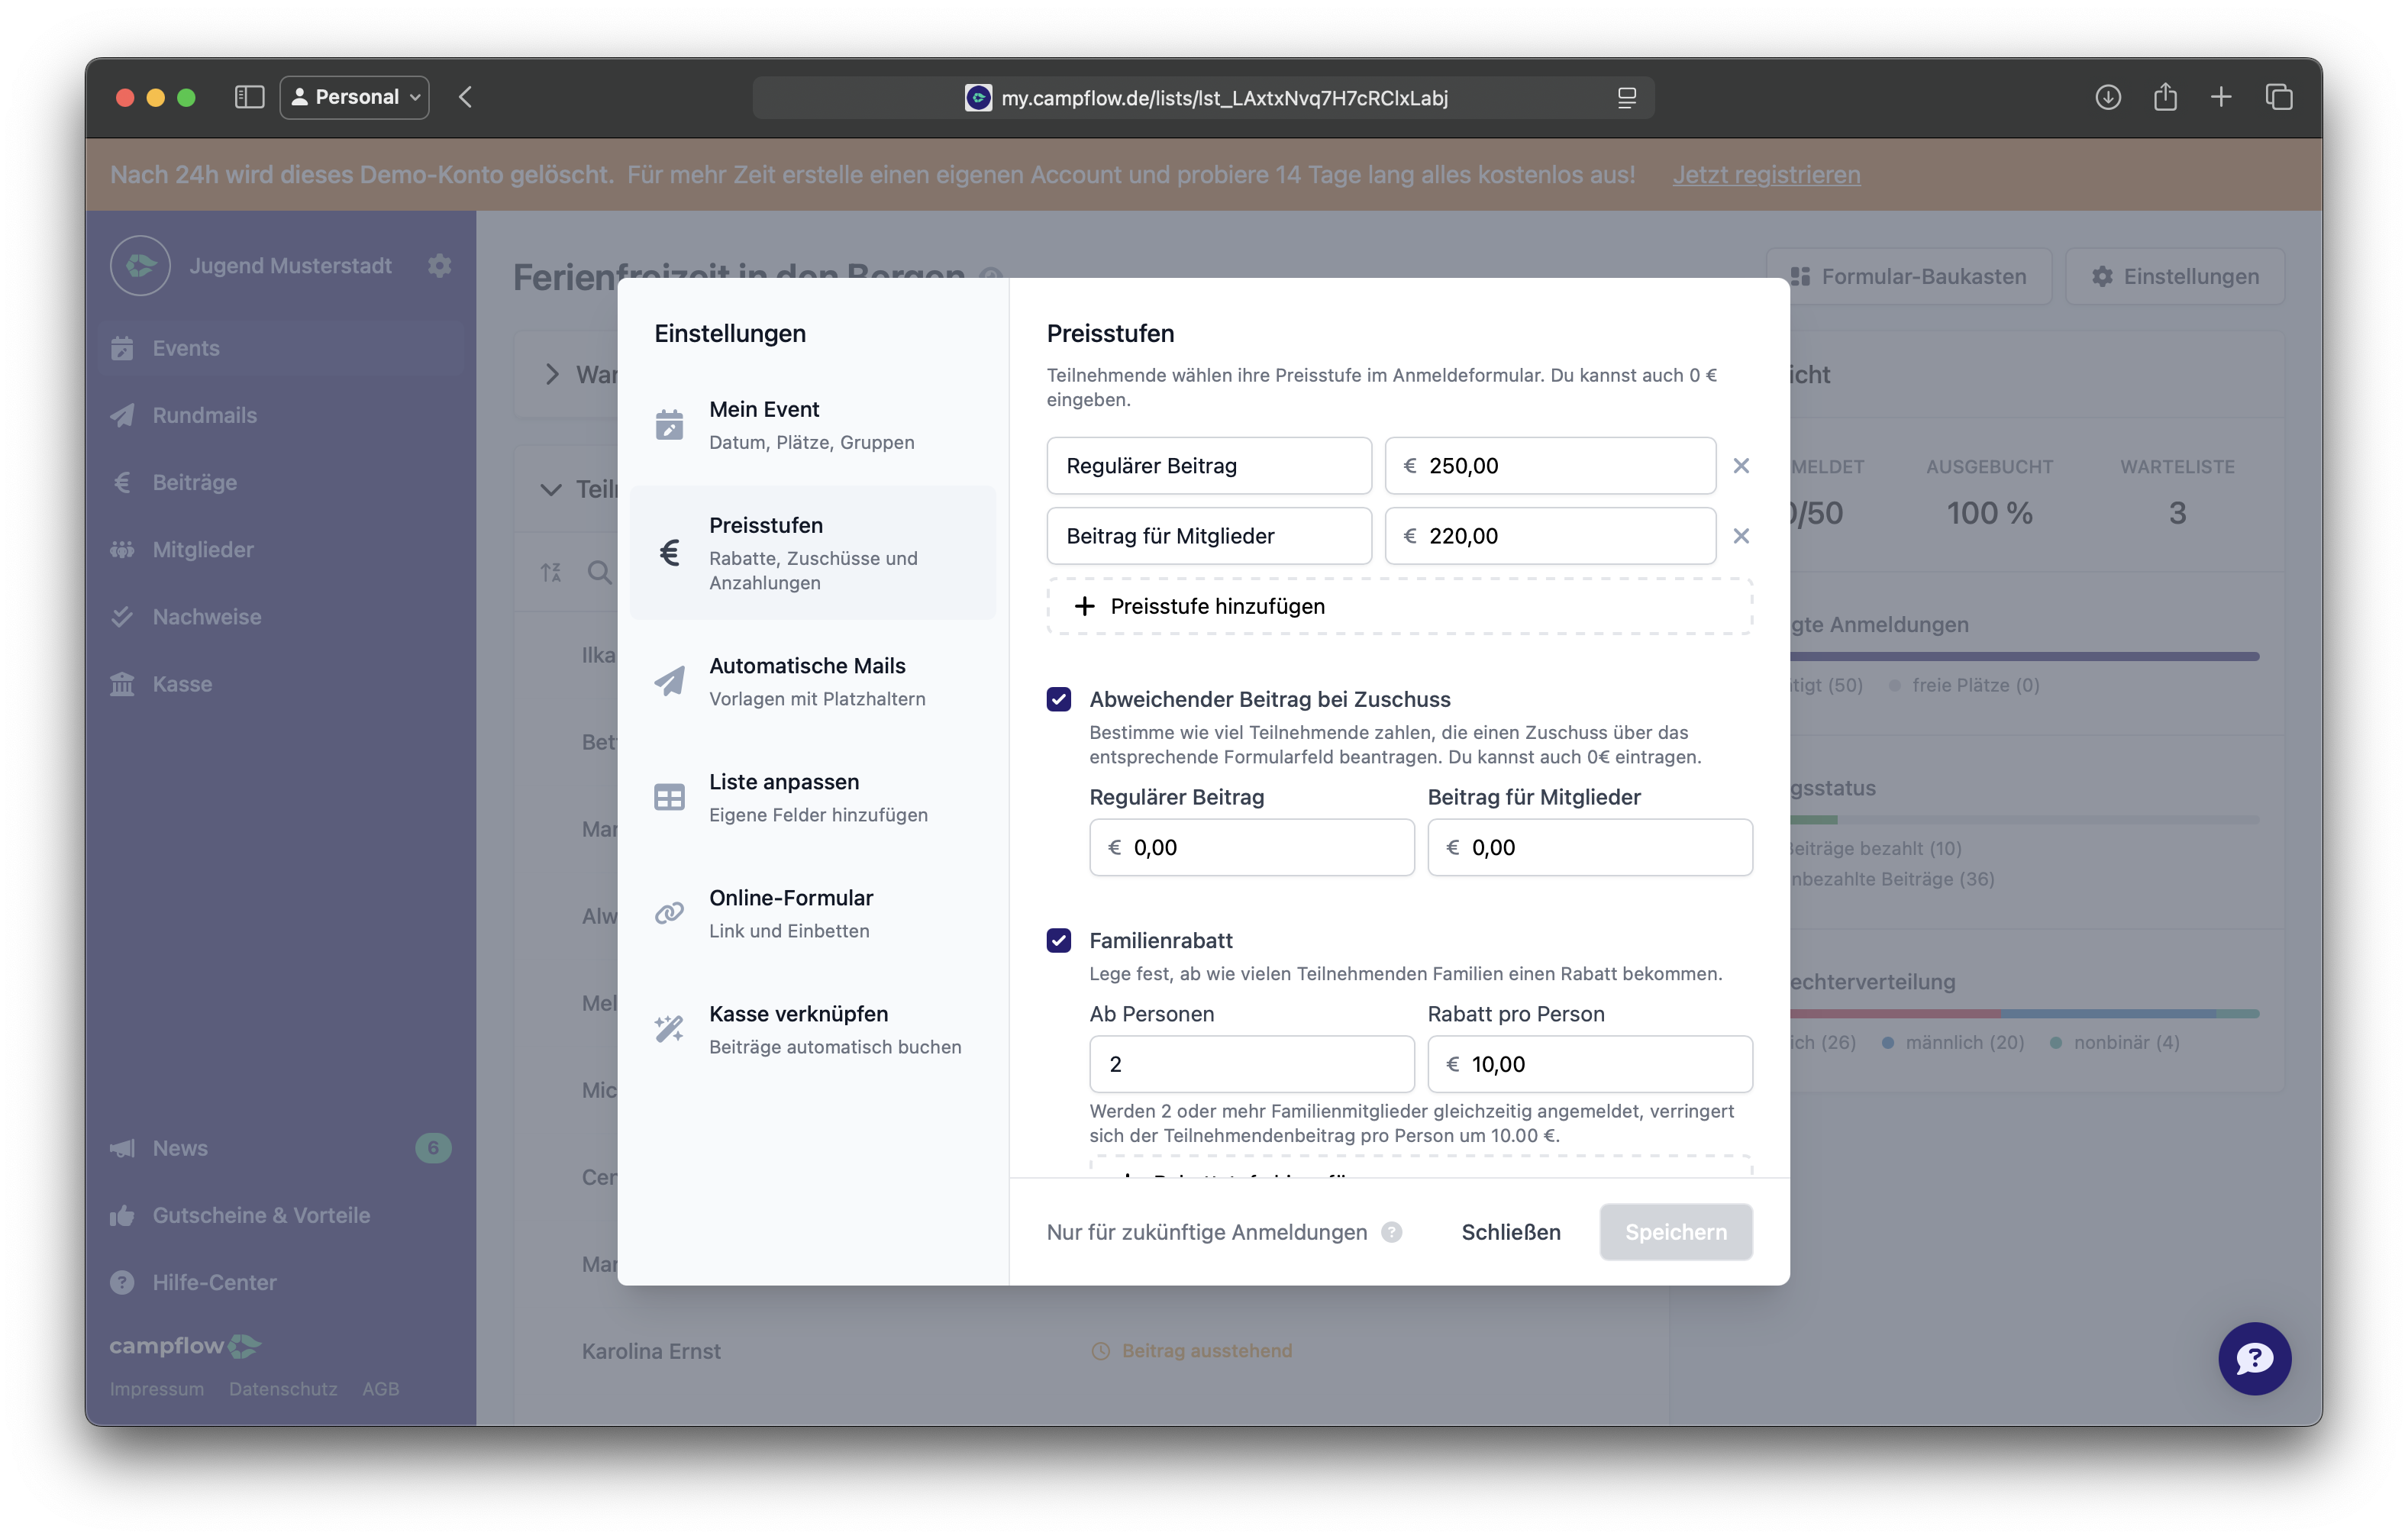Add a new Preisstufe row
The image size is (2408, 1539).
[x=1399, y=606]
